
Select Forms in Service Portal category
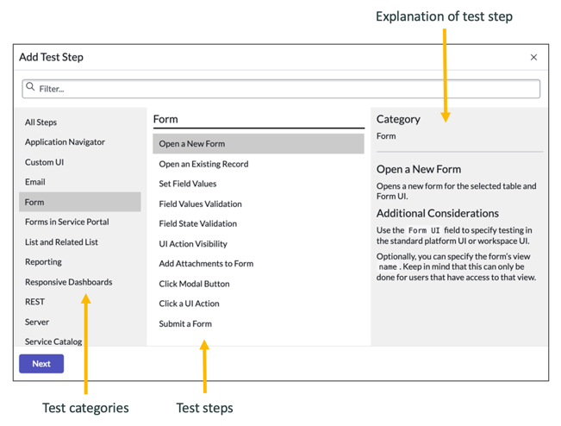point(66,222)
